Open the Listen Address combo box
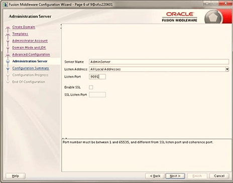The width and height of the screenshot is (233, 183). (159, 69)
